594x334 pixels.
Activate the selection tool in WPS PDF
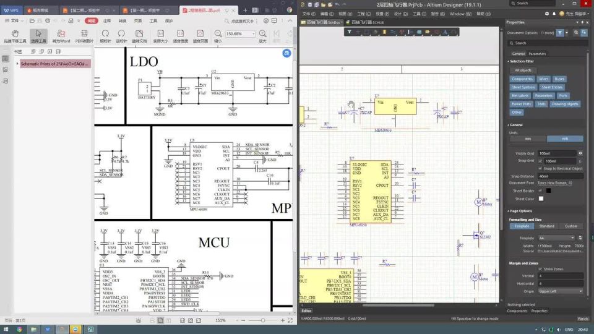click(38, 36)
